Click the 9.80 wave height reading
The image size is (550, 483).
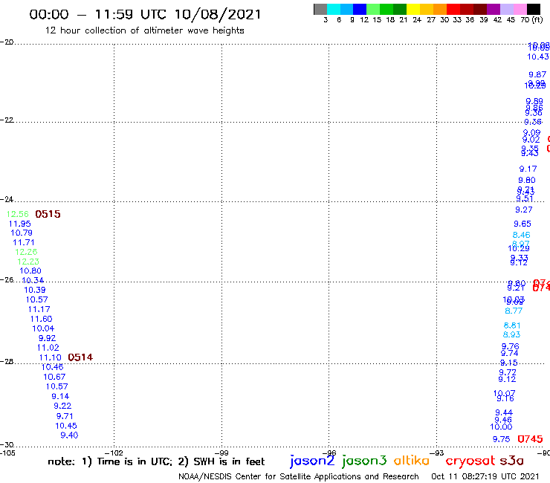point(527,181)
